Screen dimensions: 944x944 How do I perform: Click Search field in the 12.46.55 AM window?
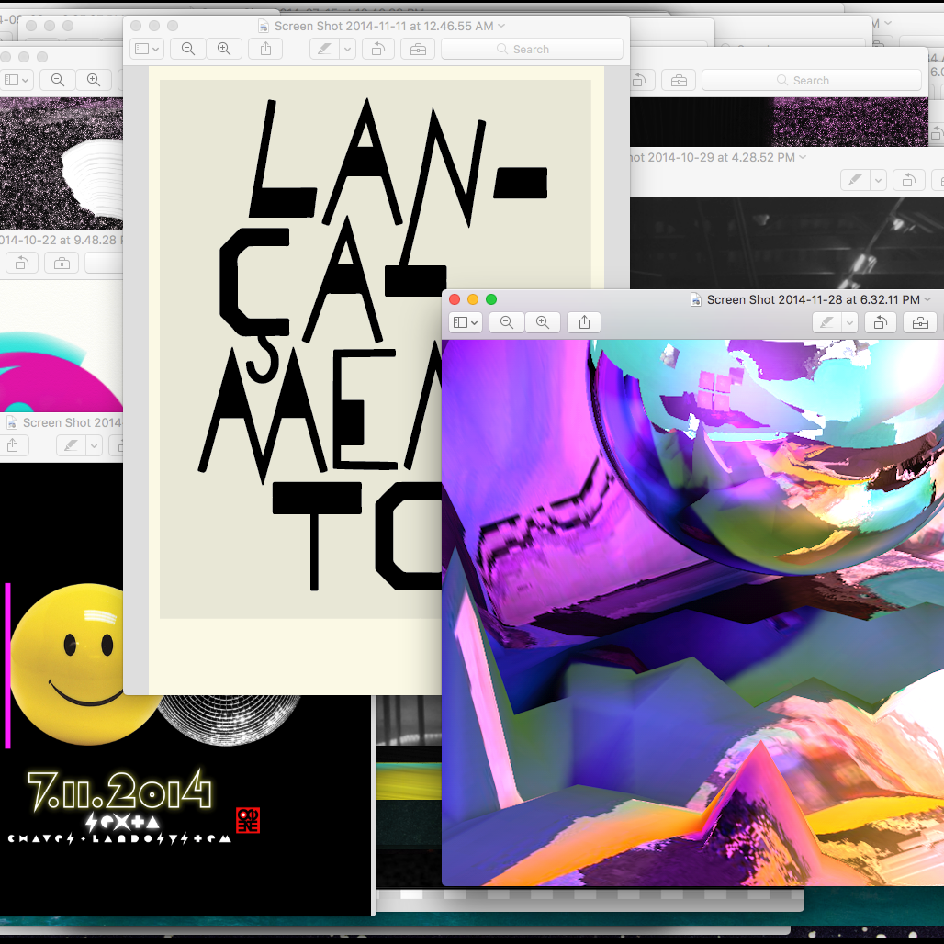(533, 49)
